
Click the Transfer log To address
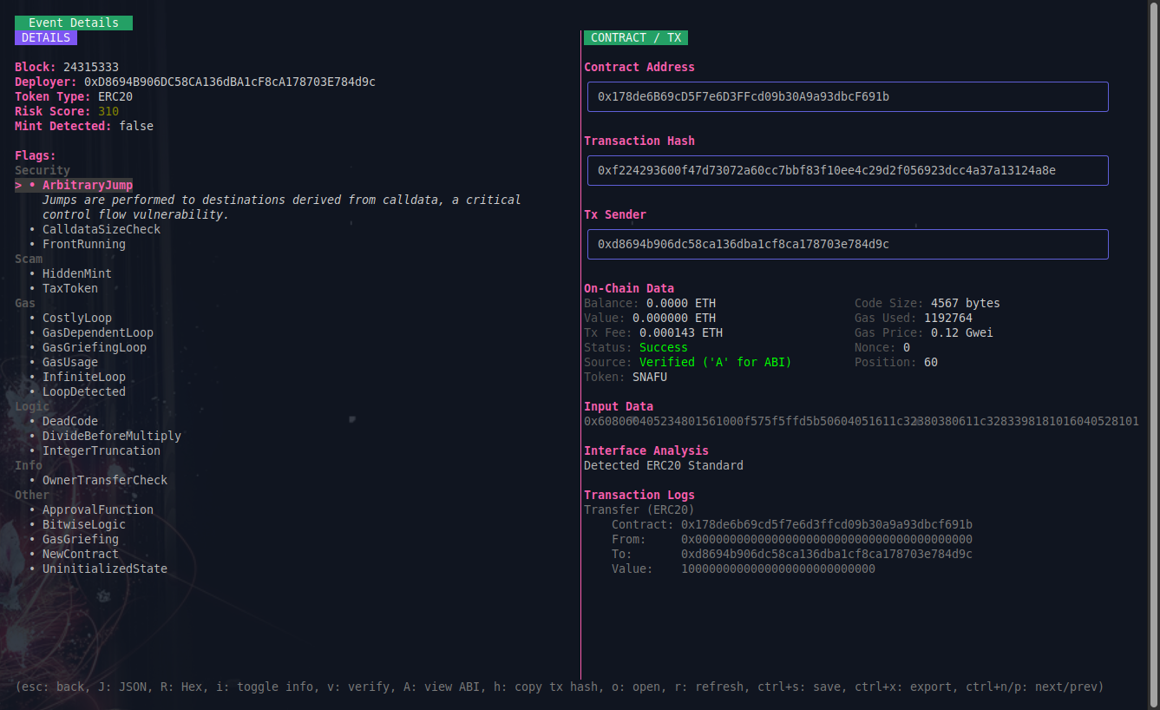pos(826,554)
